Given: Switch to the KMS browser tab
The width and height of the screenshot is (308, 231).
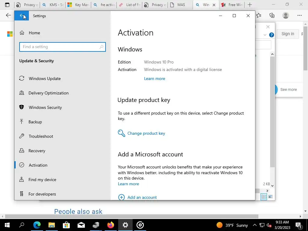Looking at the screenshot, I should (x=53, y=5).
